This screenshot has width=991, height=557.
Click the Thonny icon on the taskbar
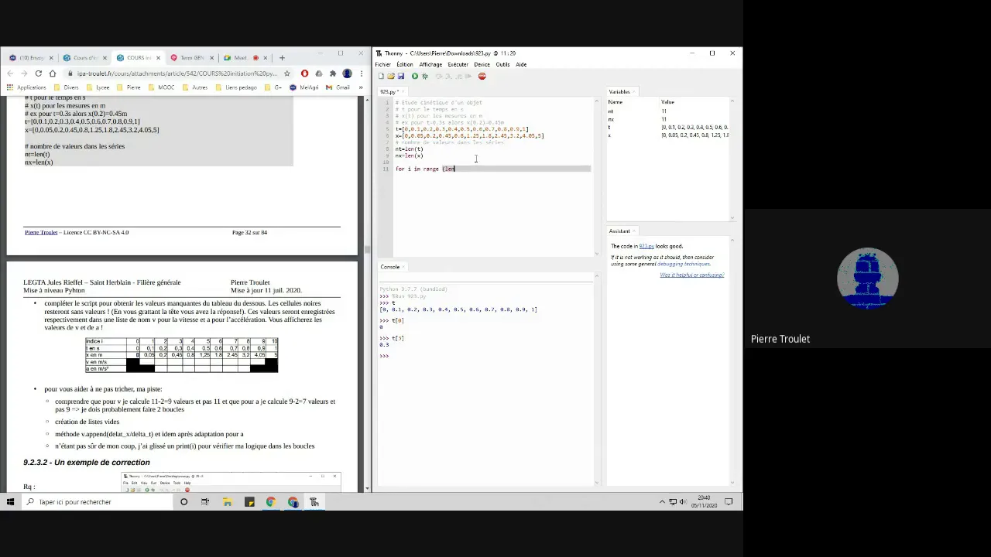pos(314,502)
